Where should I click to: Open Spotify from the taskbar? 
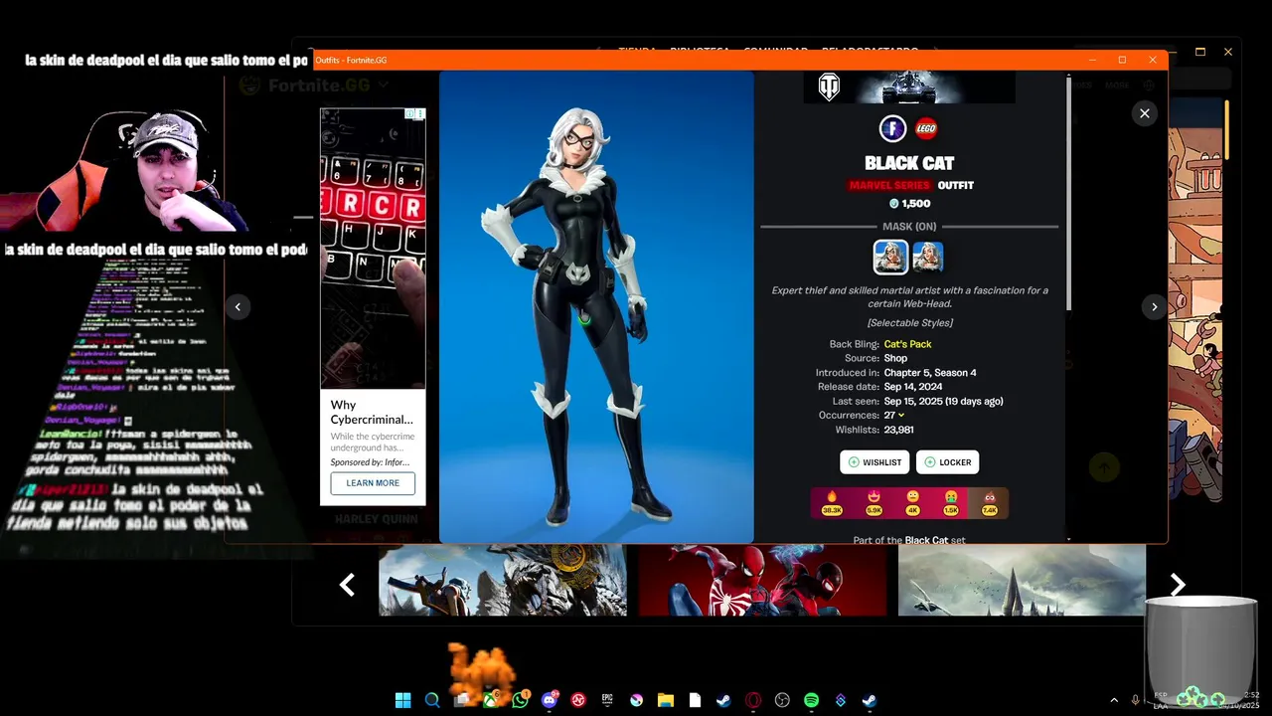click(811, 700)
